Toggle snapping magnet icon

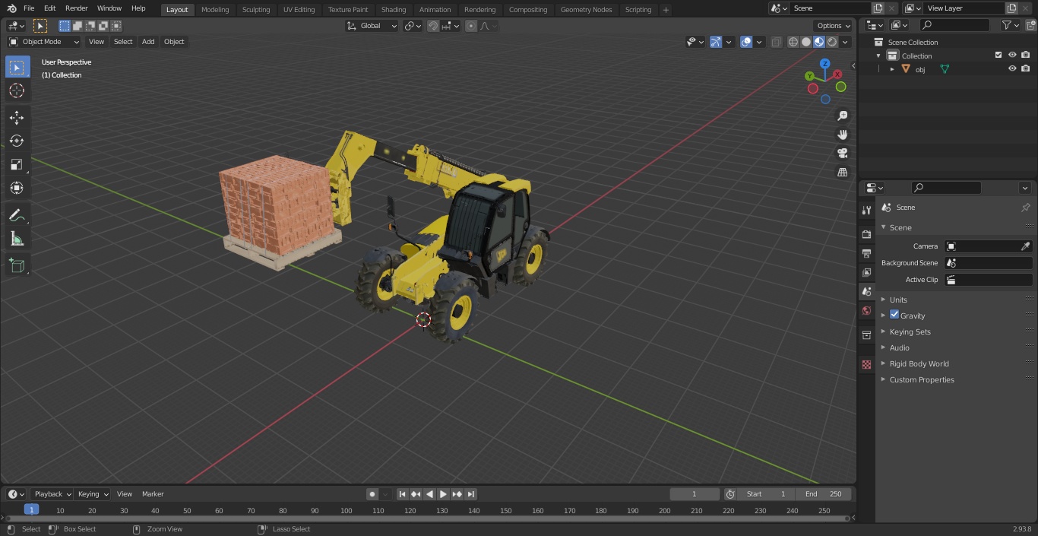(x=433, y=26)
